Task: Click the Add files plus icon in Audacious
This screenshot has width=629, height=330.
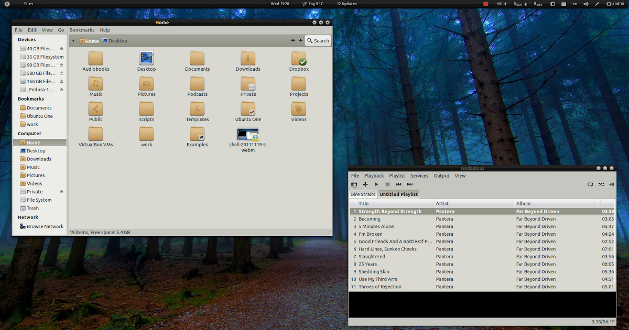Action: 365,184
